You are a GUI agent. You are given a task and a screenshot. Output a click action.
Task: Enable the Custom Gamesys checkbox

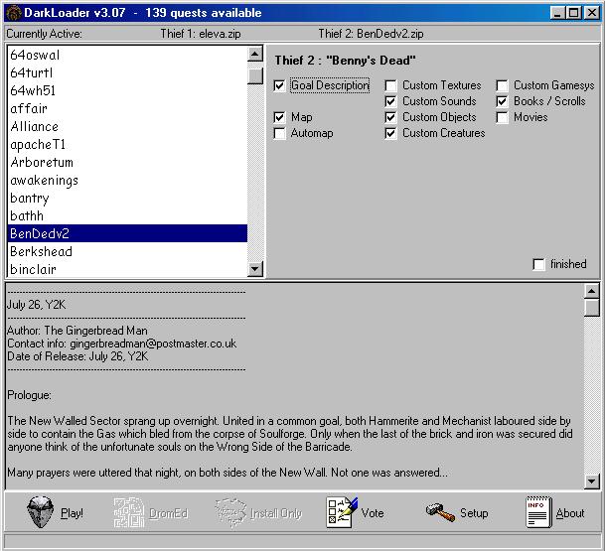502,85
